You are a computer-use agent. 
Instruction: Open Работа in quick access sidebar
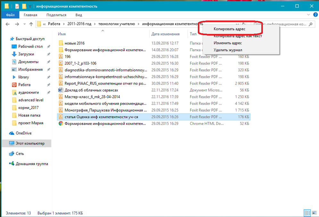click(24, 85)
